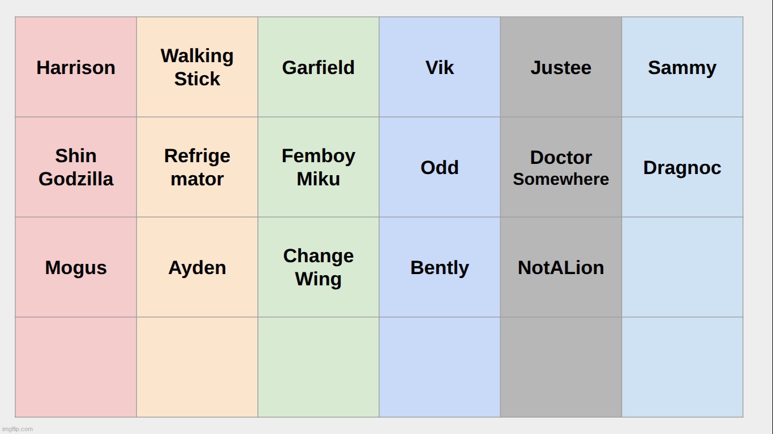This screenshot has height=434, width=773.
Task: Click the Shin Godzilla cell
Action: (x=76, y=167)
